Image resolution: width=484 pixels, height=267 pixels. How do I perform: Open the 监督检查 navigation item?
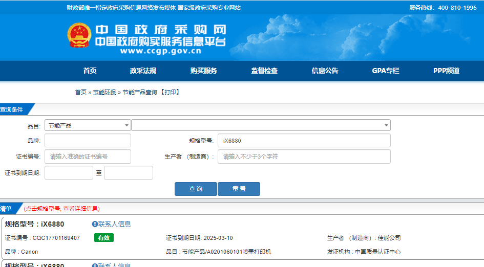pos(264,71)
